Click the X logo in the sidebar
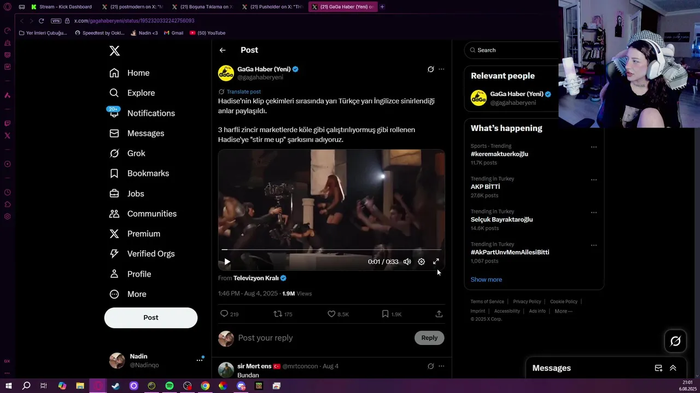Viewport: 700px width, 393px height. 114,51
